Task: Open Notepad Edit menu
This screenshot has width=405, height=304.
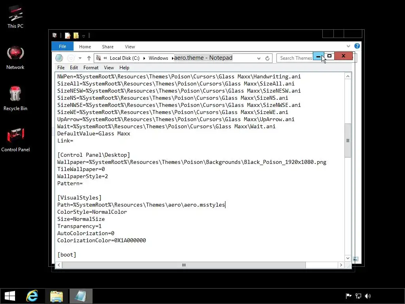Action: click(x=74, y=67)
